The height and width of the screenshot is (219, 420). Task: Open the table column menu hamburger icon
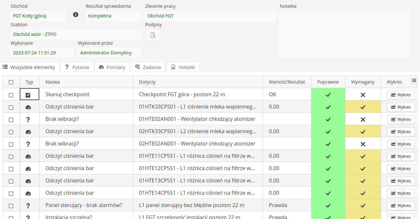coord(414,81)
